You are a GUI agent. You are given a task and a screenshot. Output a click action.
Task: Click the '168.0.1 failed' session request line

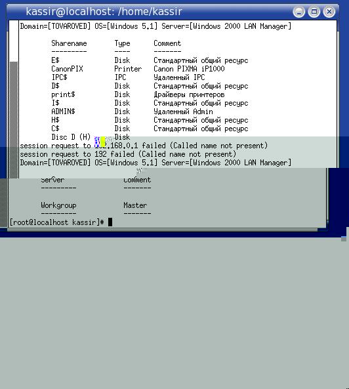[x=144, y=146]
